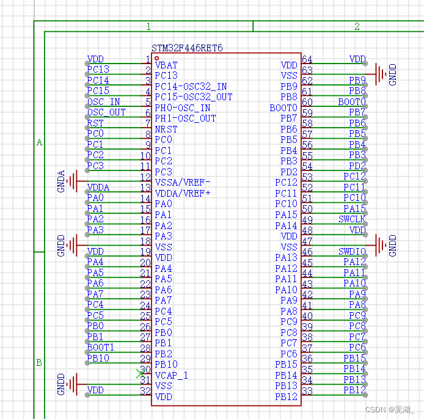Viewport: 424px width, 419px height.
Task: Click the VBAT pin name inside the chip
Action: tap(166, 65)
